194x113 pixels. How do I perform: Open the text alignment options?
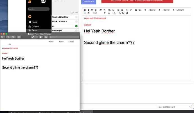(x=109, y=13)
